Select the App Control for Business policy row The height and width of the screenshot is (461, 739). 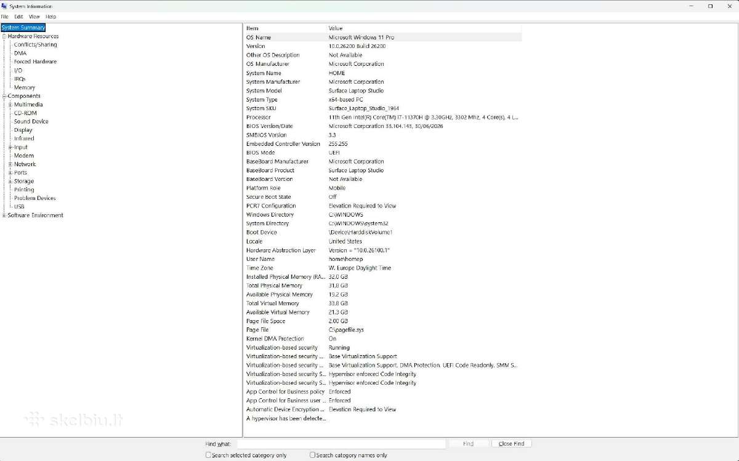[x=383, y=392]
